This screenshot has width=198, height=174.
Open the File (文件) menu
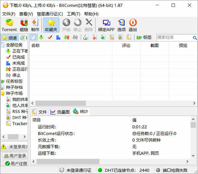point(9,14)
